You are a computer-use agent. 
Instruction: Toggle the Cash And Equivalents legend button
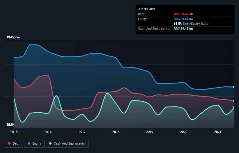pyautogui.click(x=67, y=144)
